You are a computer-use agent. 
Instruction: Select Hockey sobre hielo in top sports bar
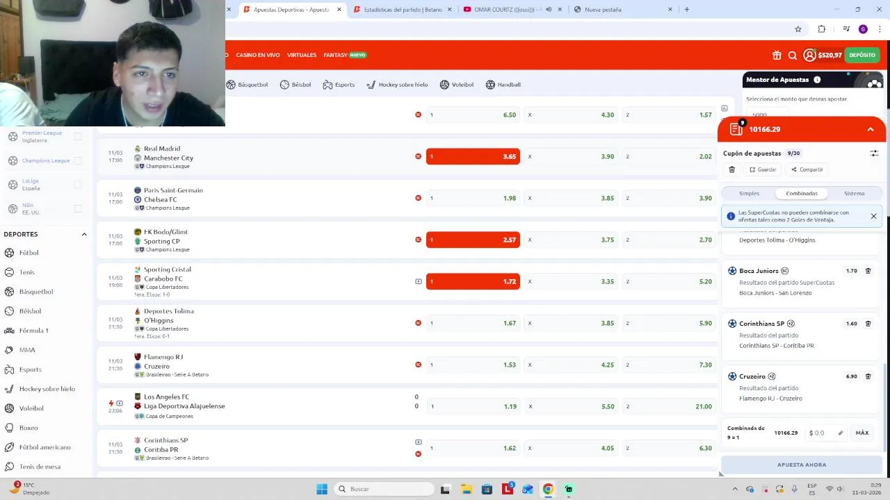pyautogui.click(x=397, y=85)
